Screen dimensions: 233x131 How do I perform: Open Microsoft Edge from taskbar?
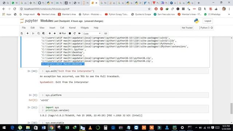click(x=12, y=128)
